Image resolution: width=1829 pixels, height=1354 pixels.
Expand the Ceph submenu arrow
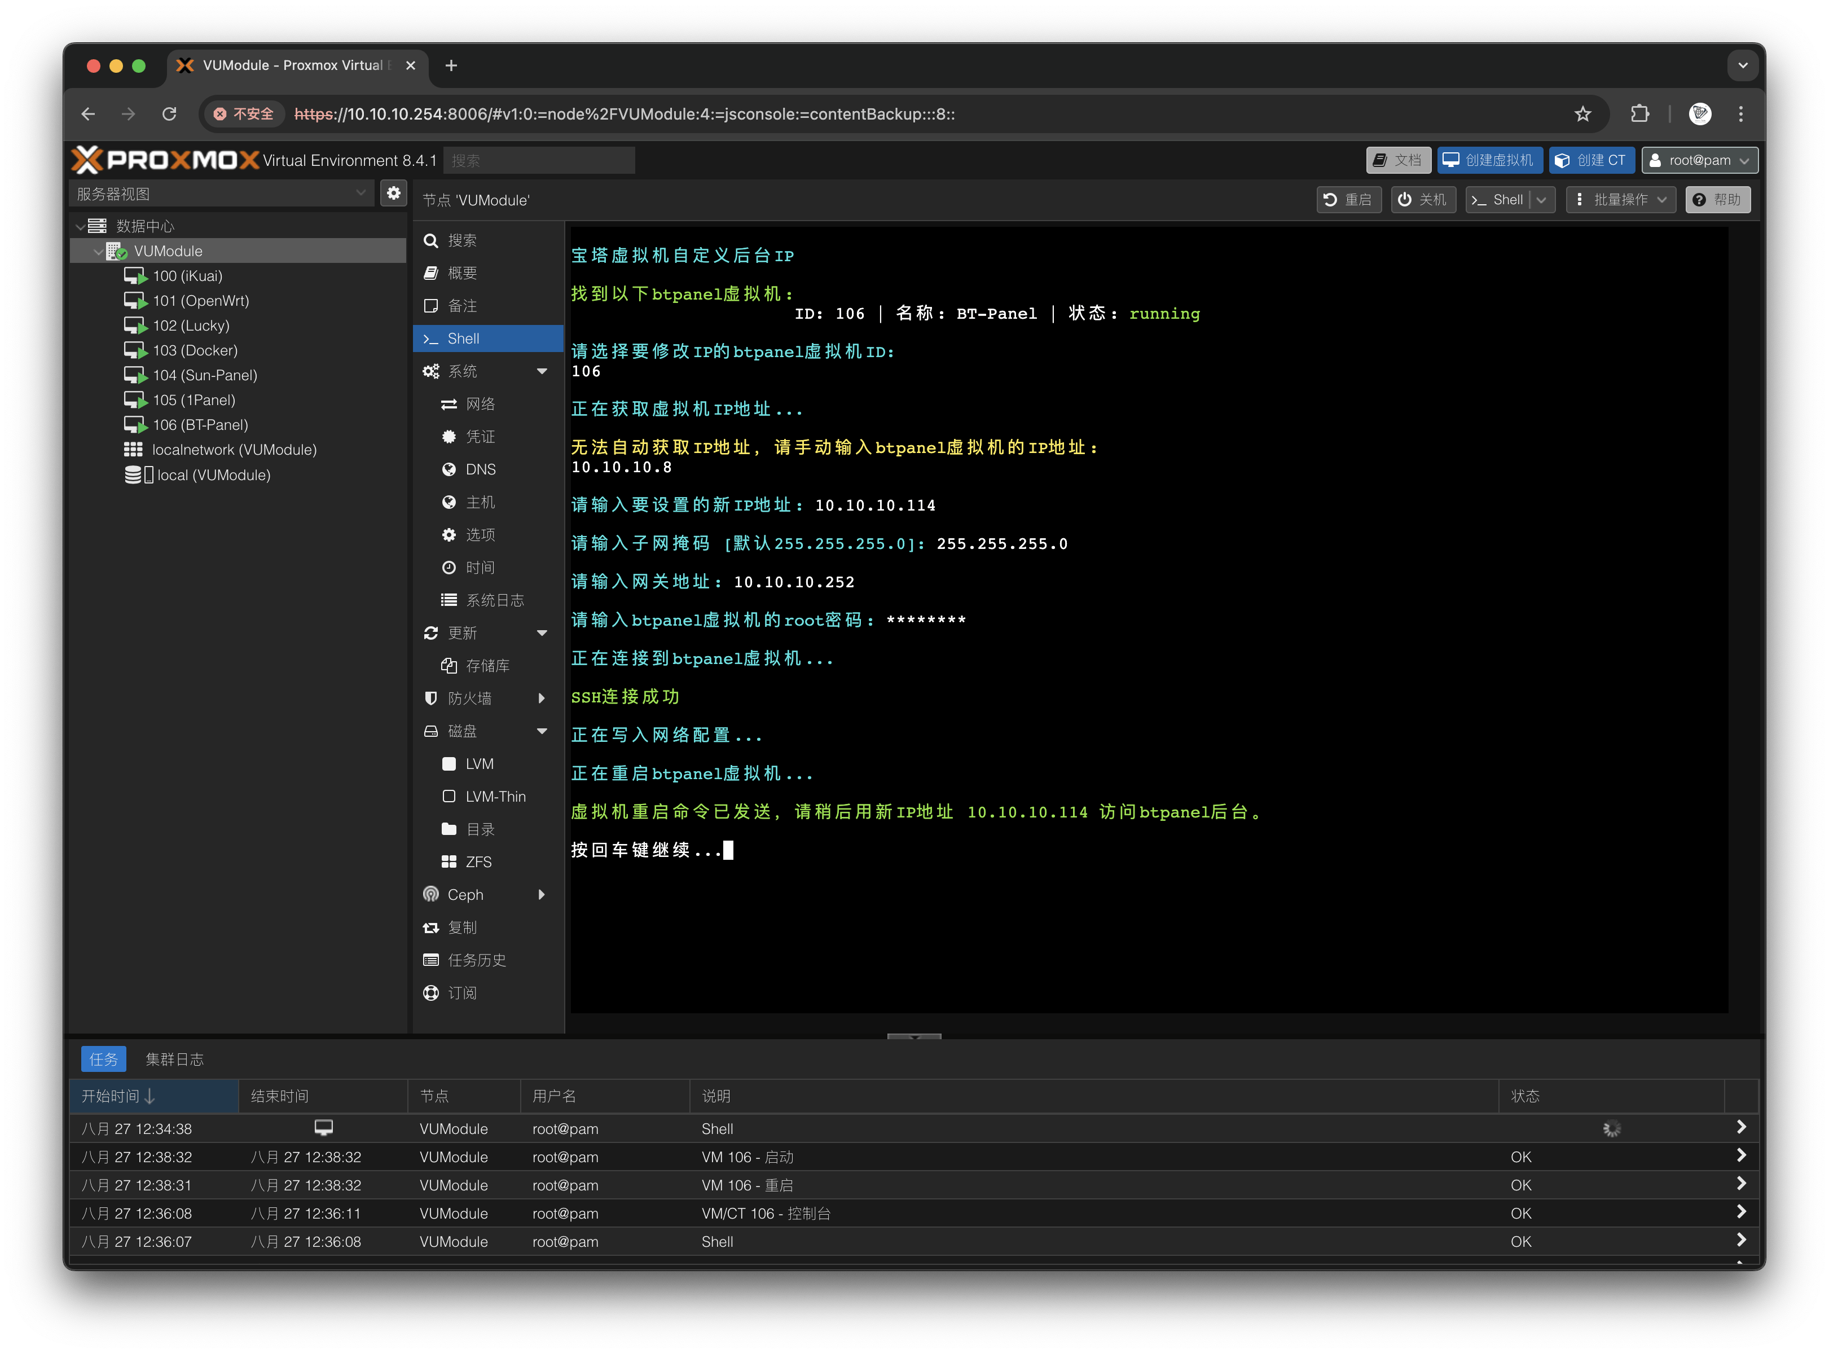(542, 895)
